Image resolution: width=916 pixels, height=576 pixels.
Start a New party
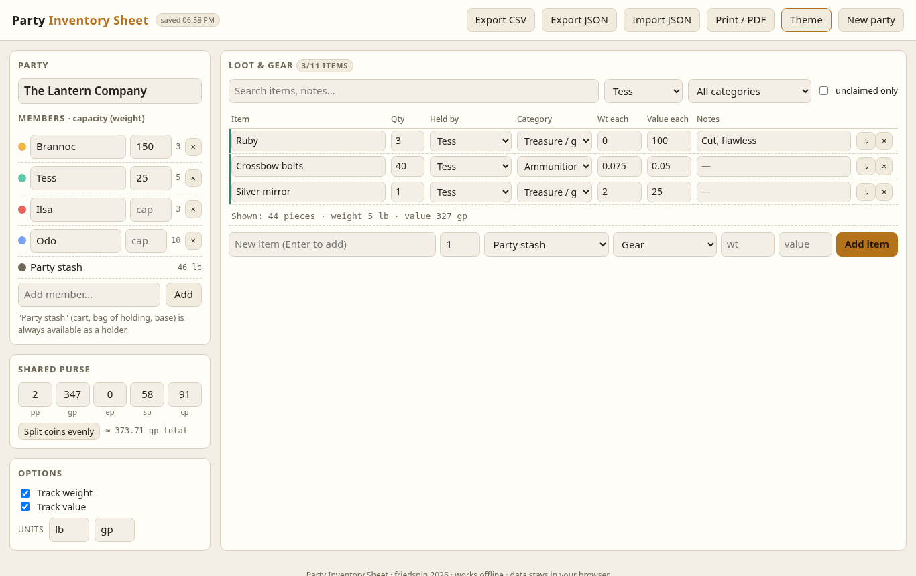tap(871, 20)
